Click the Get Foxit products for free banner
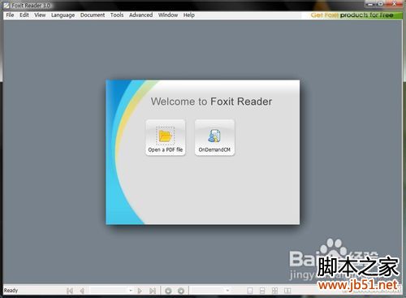Screen dimensions: 406x298 pyautogui.click(x=352, y=15)
